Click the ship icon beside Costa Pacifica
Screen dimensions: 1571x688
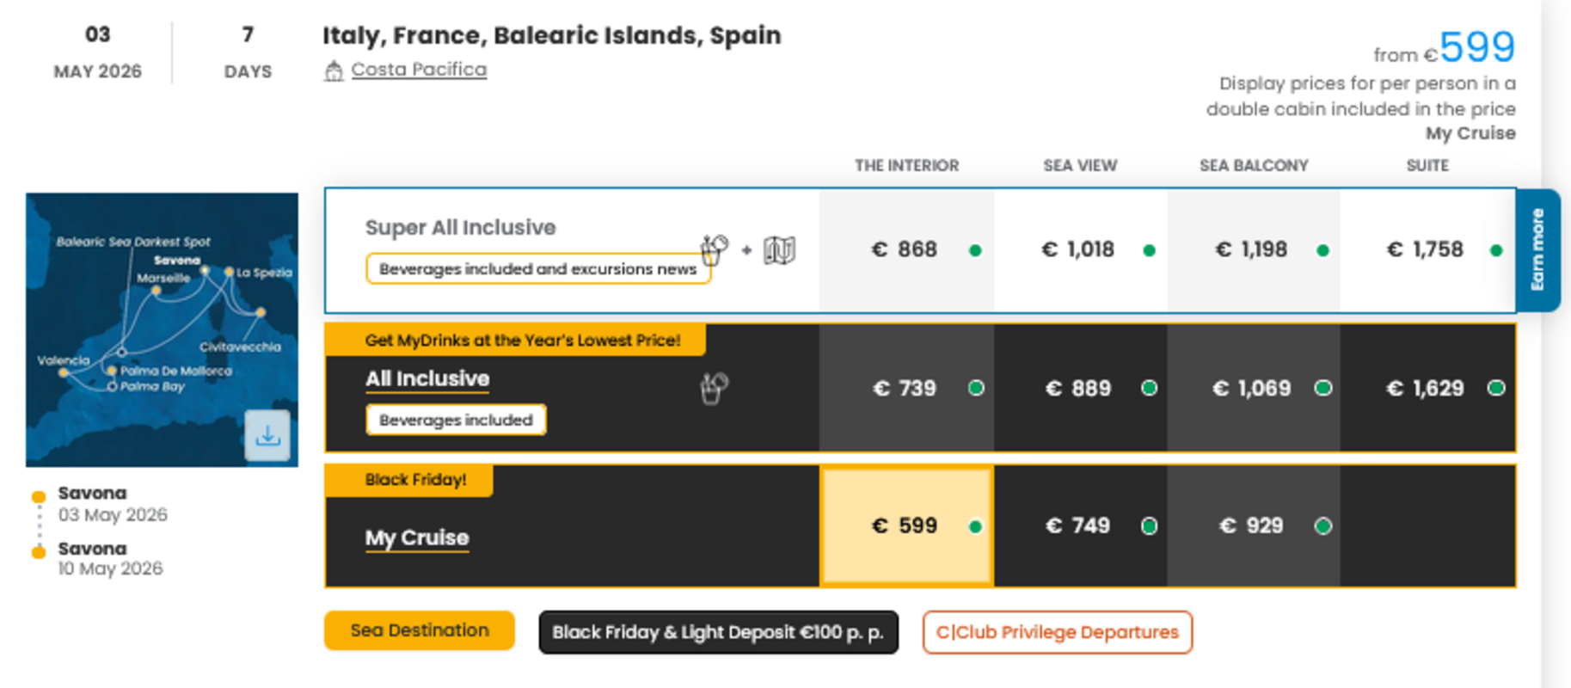(334, 71)
